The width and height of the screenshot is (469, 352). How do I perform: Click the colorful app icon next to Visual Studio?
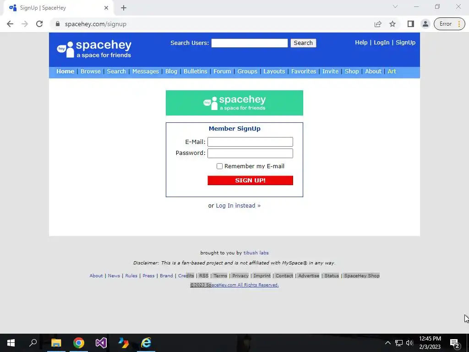click(x=124, y=343)
